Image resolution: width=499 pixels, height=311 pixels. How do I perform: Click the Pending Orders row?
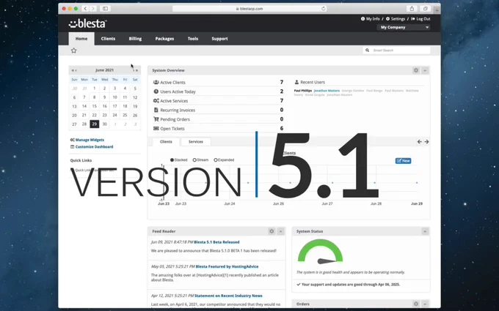pos(219,119)
